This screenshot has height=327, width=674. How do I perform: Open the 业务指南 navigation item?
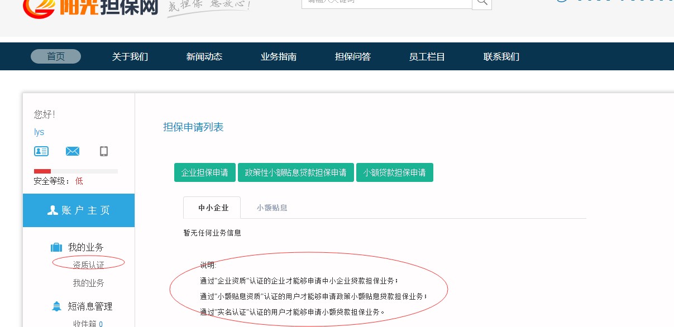click(279, 56)
